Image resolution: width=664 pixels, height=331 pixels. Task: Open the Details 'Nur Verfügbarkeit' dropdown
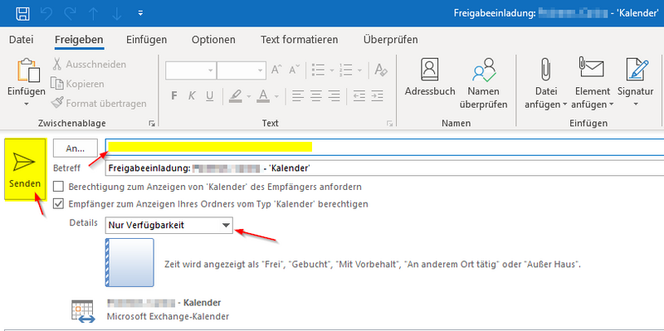point(169,225)
